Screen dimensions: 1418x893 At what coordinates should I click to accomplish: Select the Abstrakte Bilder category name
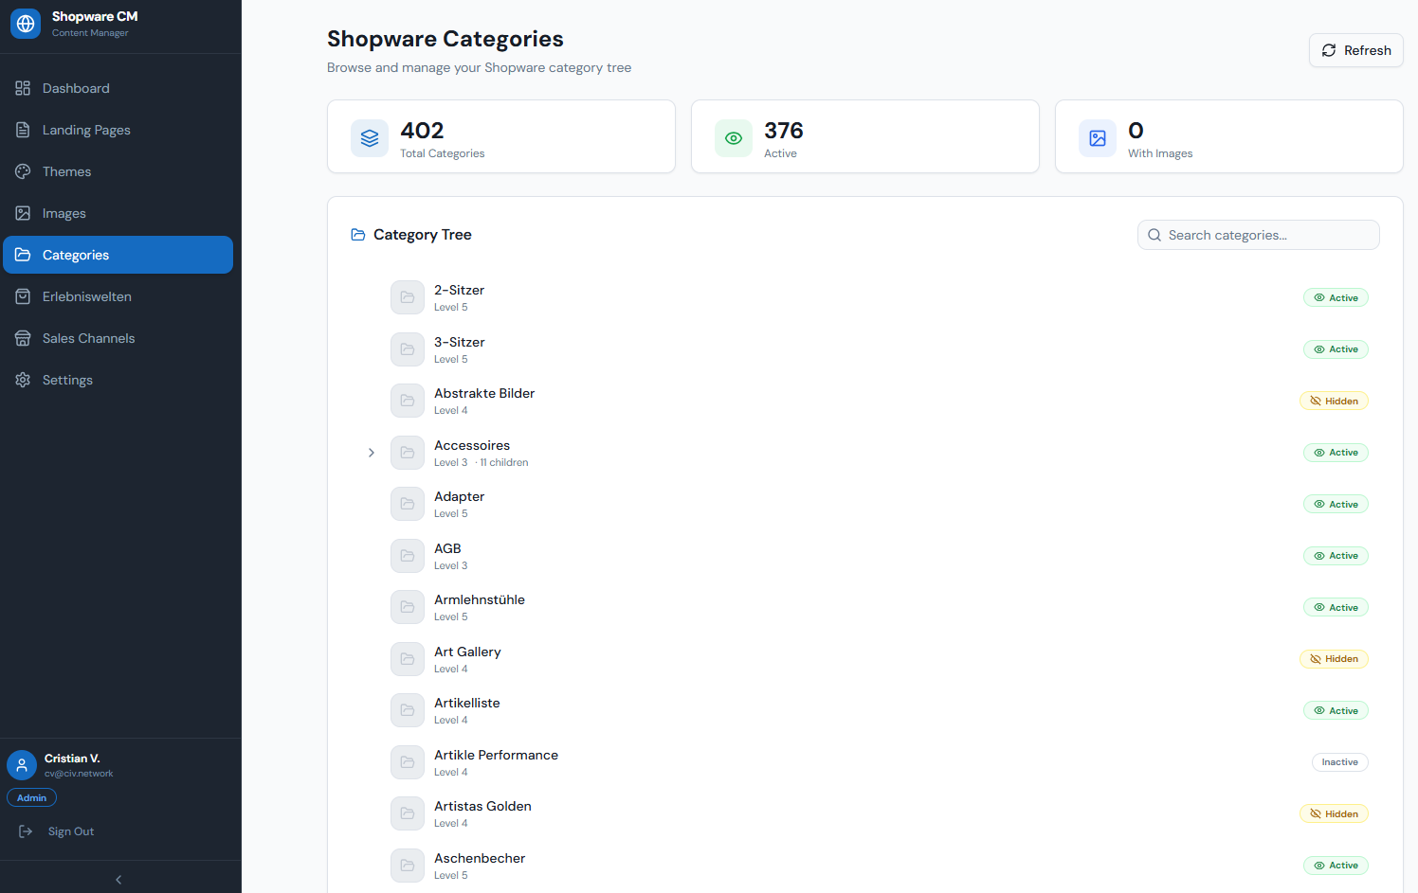point(484,393)
